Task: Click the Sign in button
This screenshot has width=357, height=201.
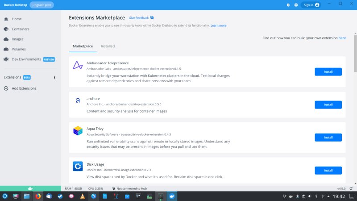Action: pos(311,5)
